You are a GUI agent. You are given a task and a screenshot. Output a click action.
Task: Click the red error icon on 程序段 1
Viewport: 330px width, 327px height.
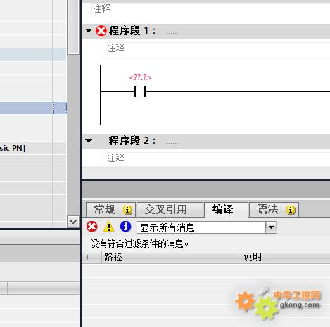[101, 31]
